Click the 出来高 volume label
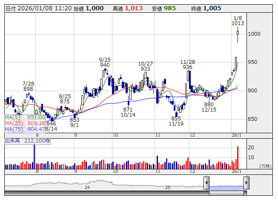 click(12, 140)
